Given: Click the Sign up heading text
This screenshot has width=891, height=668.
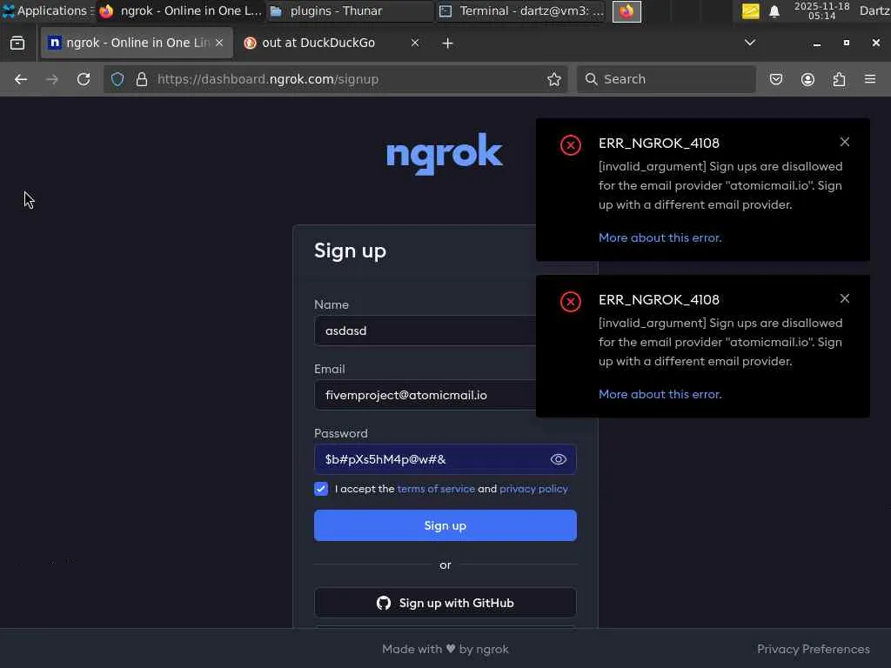Looking at the screenshot, I should point(350,251).
